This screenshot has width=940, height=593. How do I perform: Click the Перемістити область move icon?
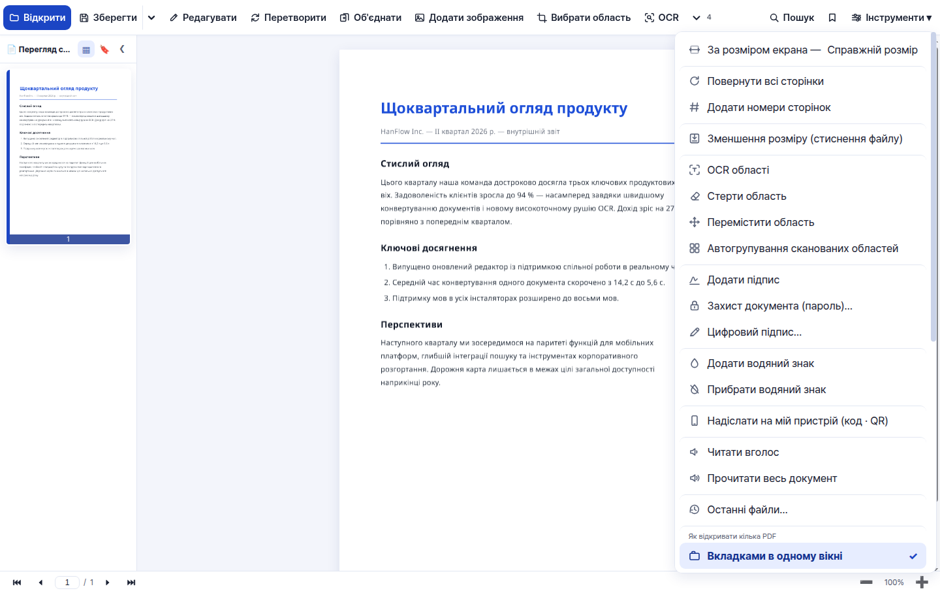(x=695, y=222)
